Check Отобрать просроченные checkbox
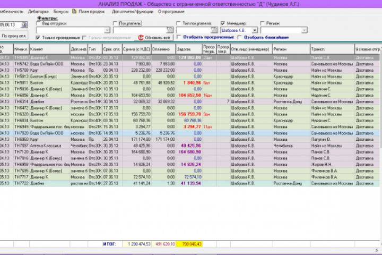 coord(179,37)
